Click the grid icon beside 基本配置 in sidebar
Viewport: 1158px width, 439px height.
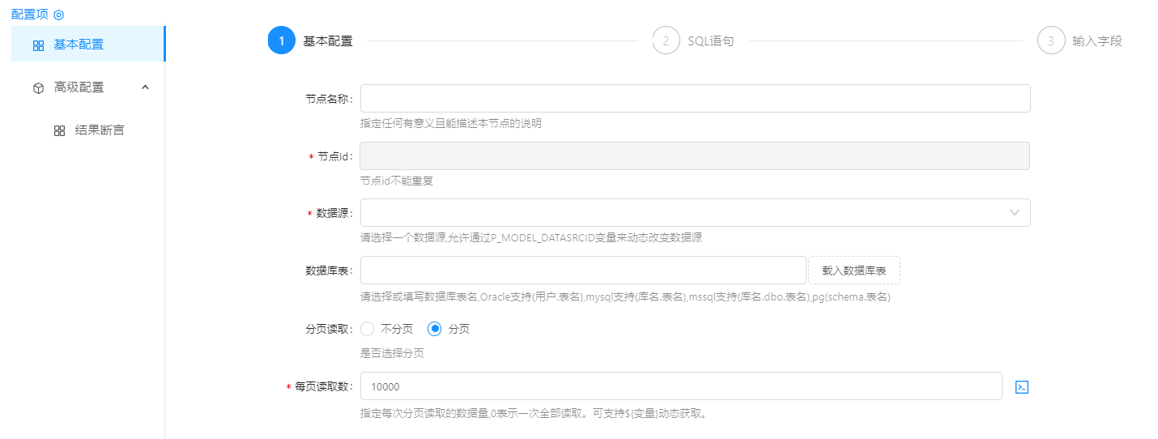[38, 45]
